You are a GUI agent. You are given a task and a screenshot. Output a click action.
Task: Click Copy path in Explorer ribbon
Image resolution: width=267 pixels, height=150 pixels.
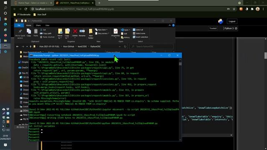45,33
